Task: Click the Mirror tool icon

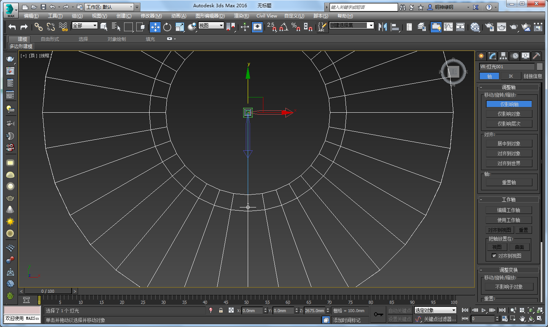Action: click(x=383, y=27)
